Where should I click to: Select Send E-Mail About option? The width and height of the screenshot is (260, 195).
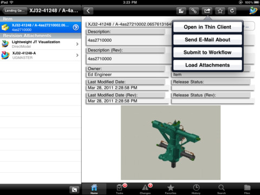tap(207, 40)
